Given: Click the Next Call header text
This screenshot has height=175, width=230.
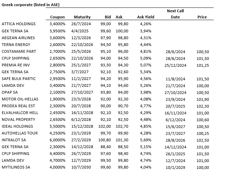Looking at the screenshot, I should pyautogui.click(x=175, y=11).
